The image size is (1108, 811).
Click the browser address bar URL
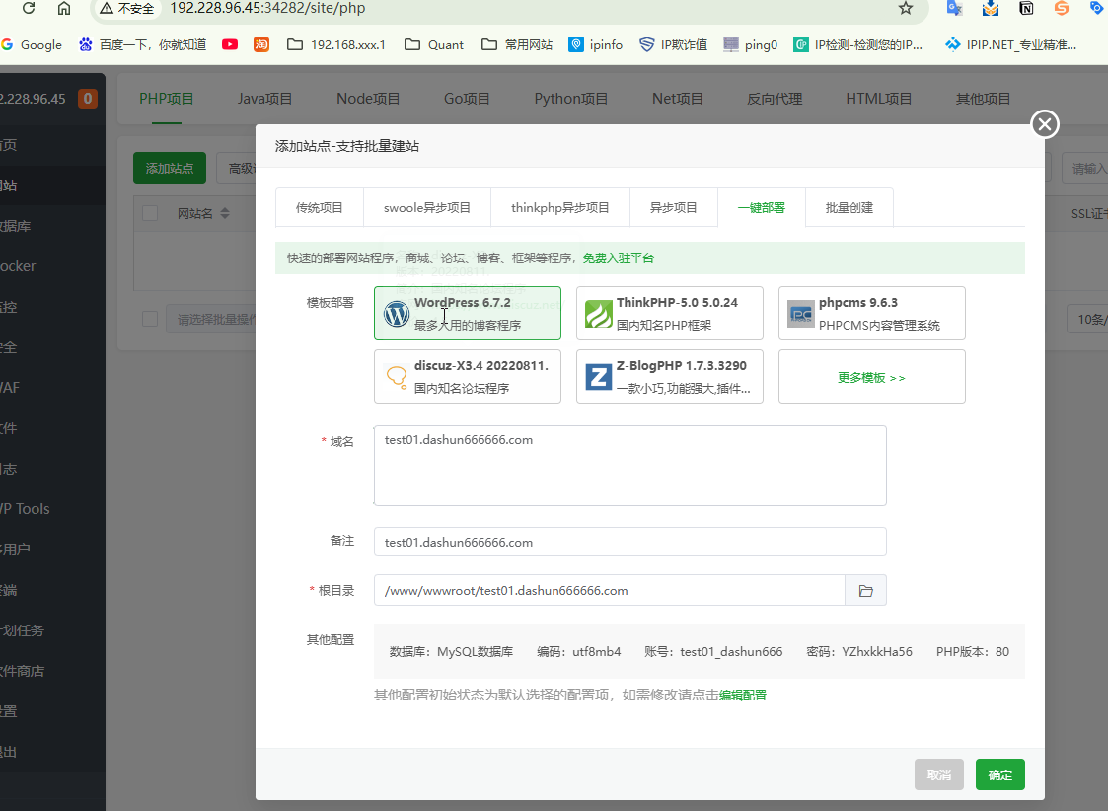pos(267,9)
